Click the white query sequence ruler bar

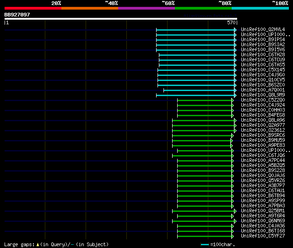coord(121,19)
